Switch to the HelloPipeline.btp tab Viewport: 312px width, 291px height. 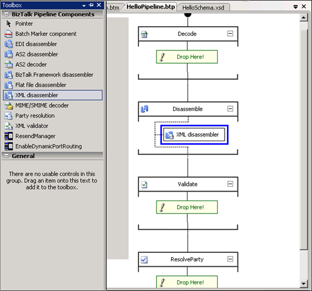pyautogui.click(x=151, y=7)
